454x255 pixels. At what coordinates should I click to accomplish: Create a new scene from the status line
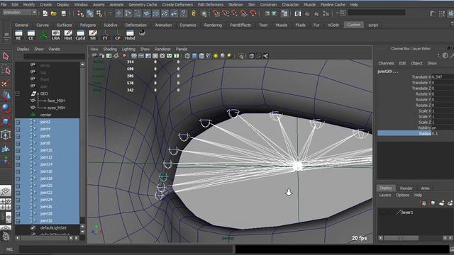click(45, 13)
